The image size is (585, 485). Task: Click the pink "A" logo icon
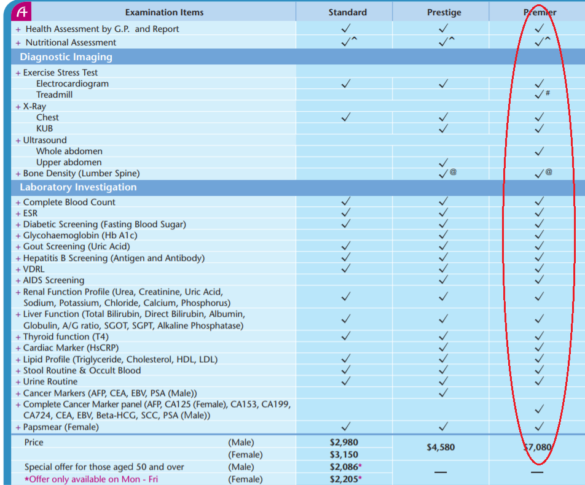(22, 12)
